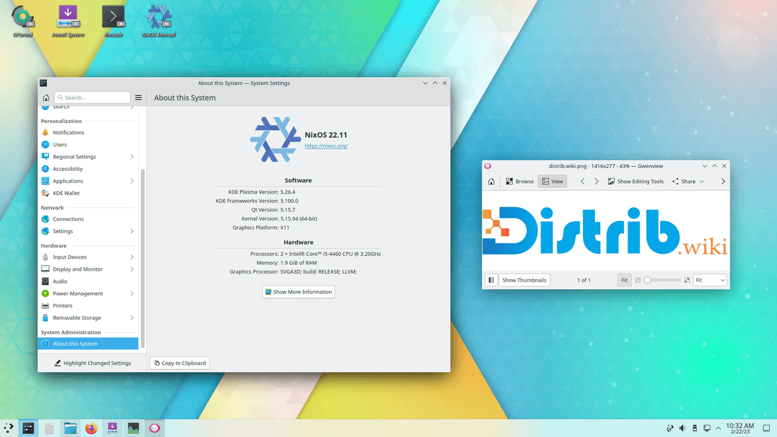
Task: Switch Gwenview to Browse mode
Action: (520, 181)
